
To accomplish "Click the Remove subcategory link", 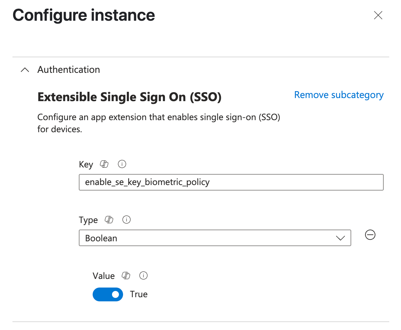I will (x=339, y=95).
